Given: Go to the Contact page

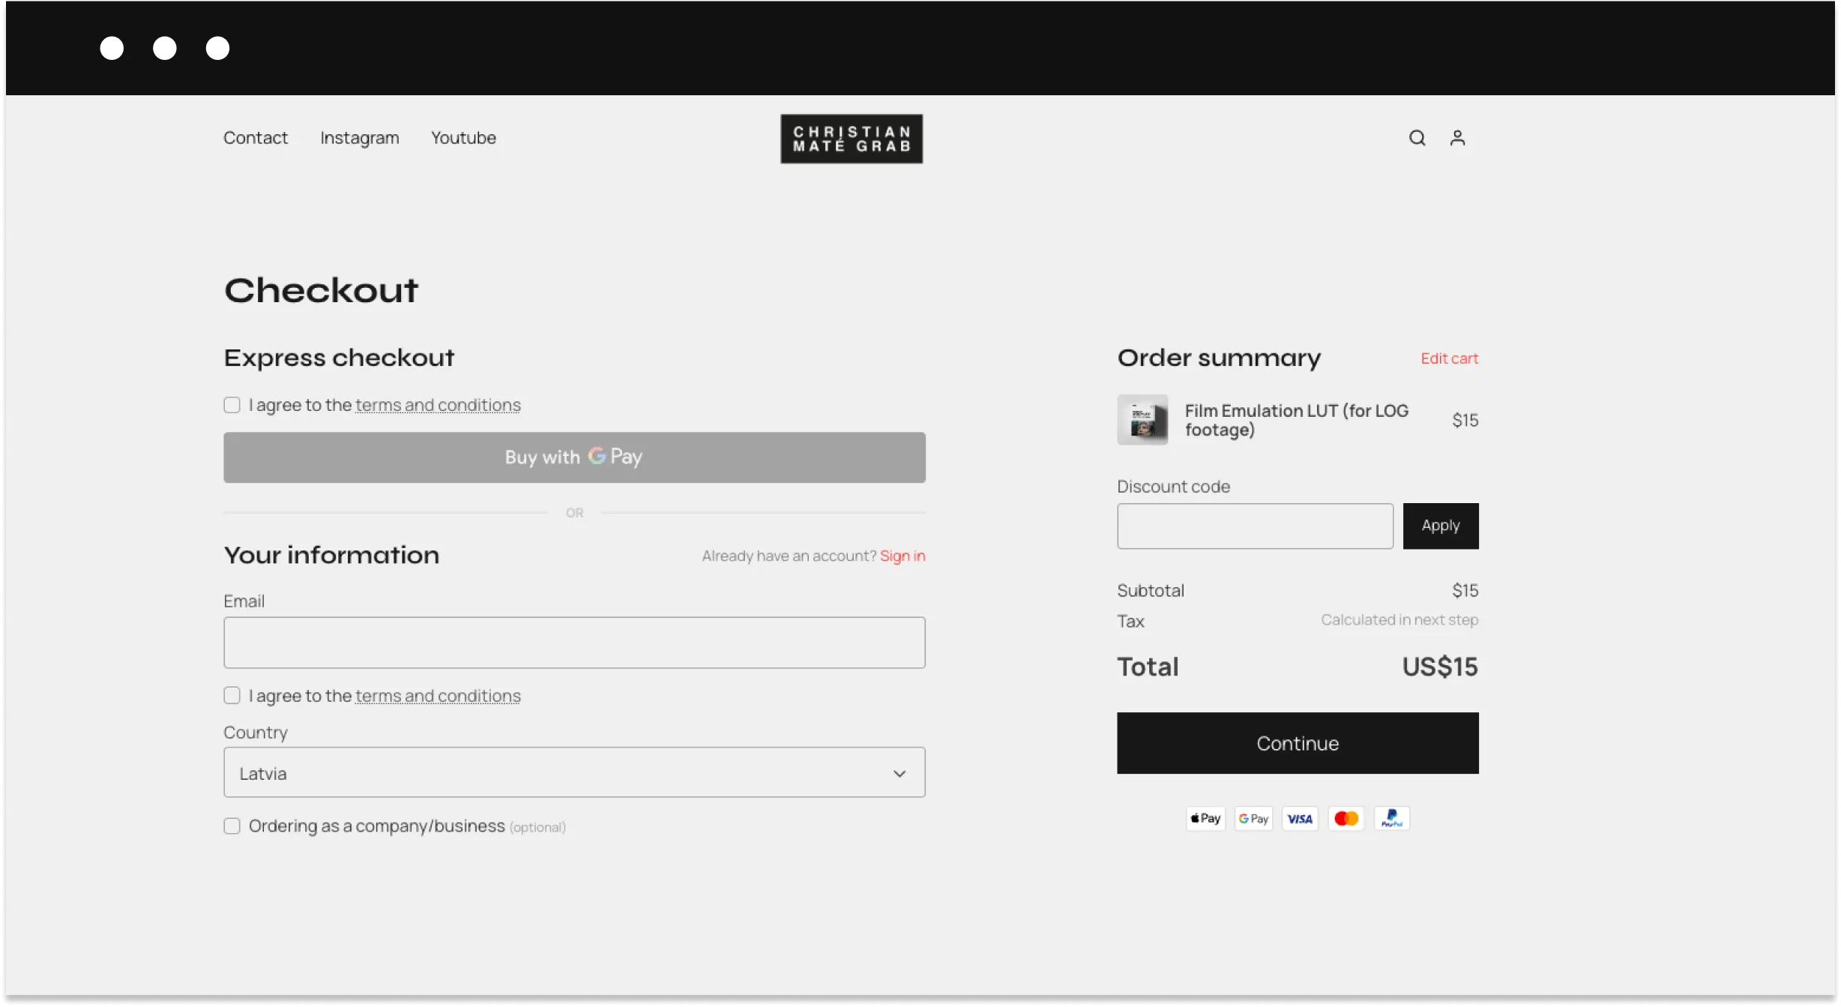Looking at the screenshot, I should point(255,138).
